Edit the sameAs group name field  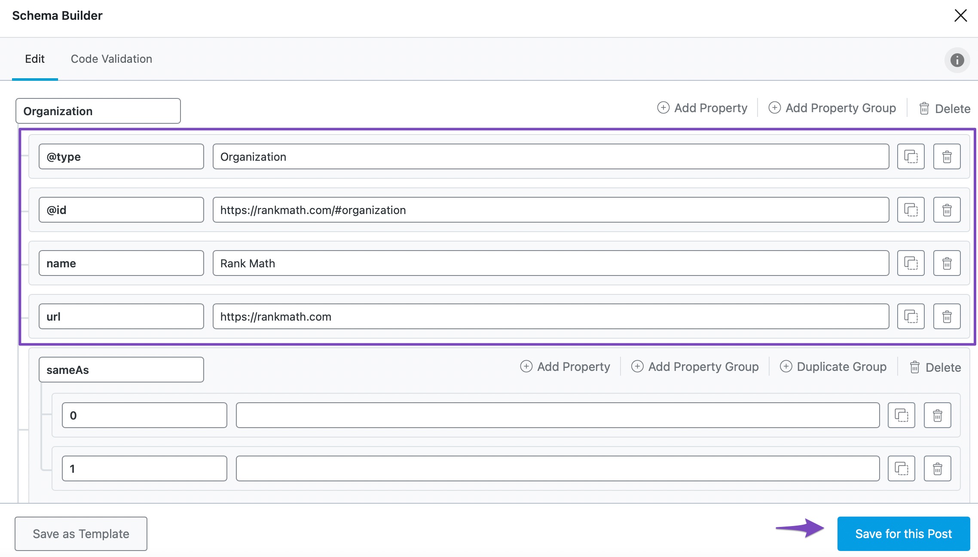pos(121,370)
